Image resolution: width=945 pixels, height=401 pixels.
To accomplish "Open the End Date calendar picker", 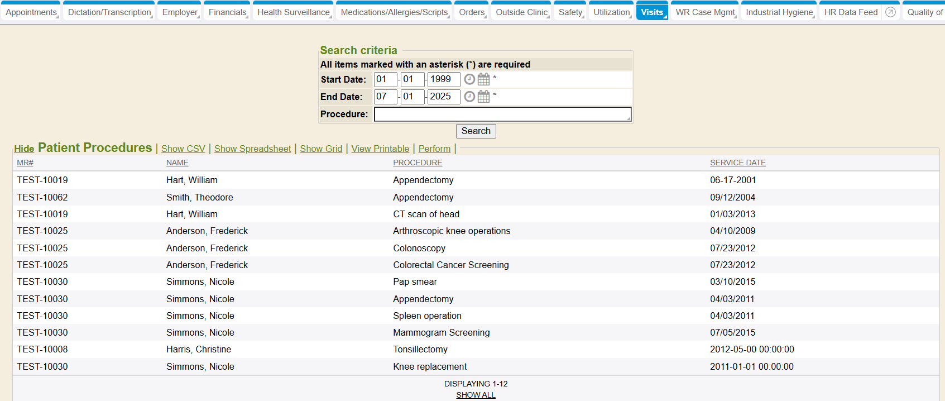I will click(483, 97).
